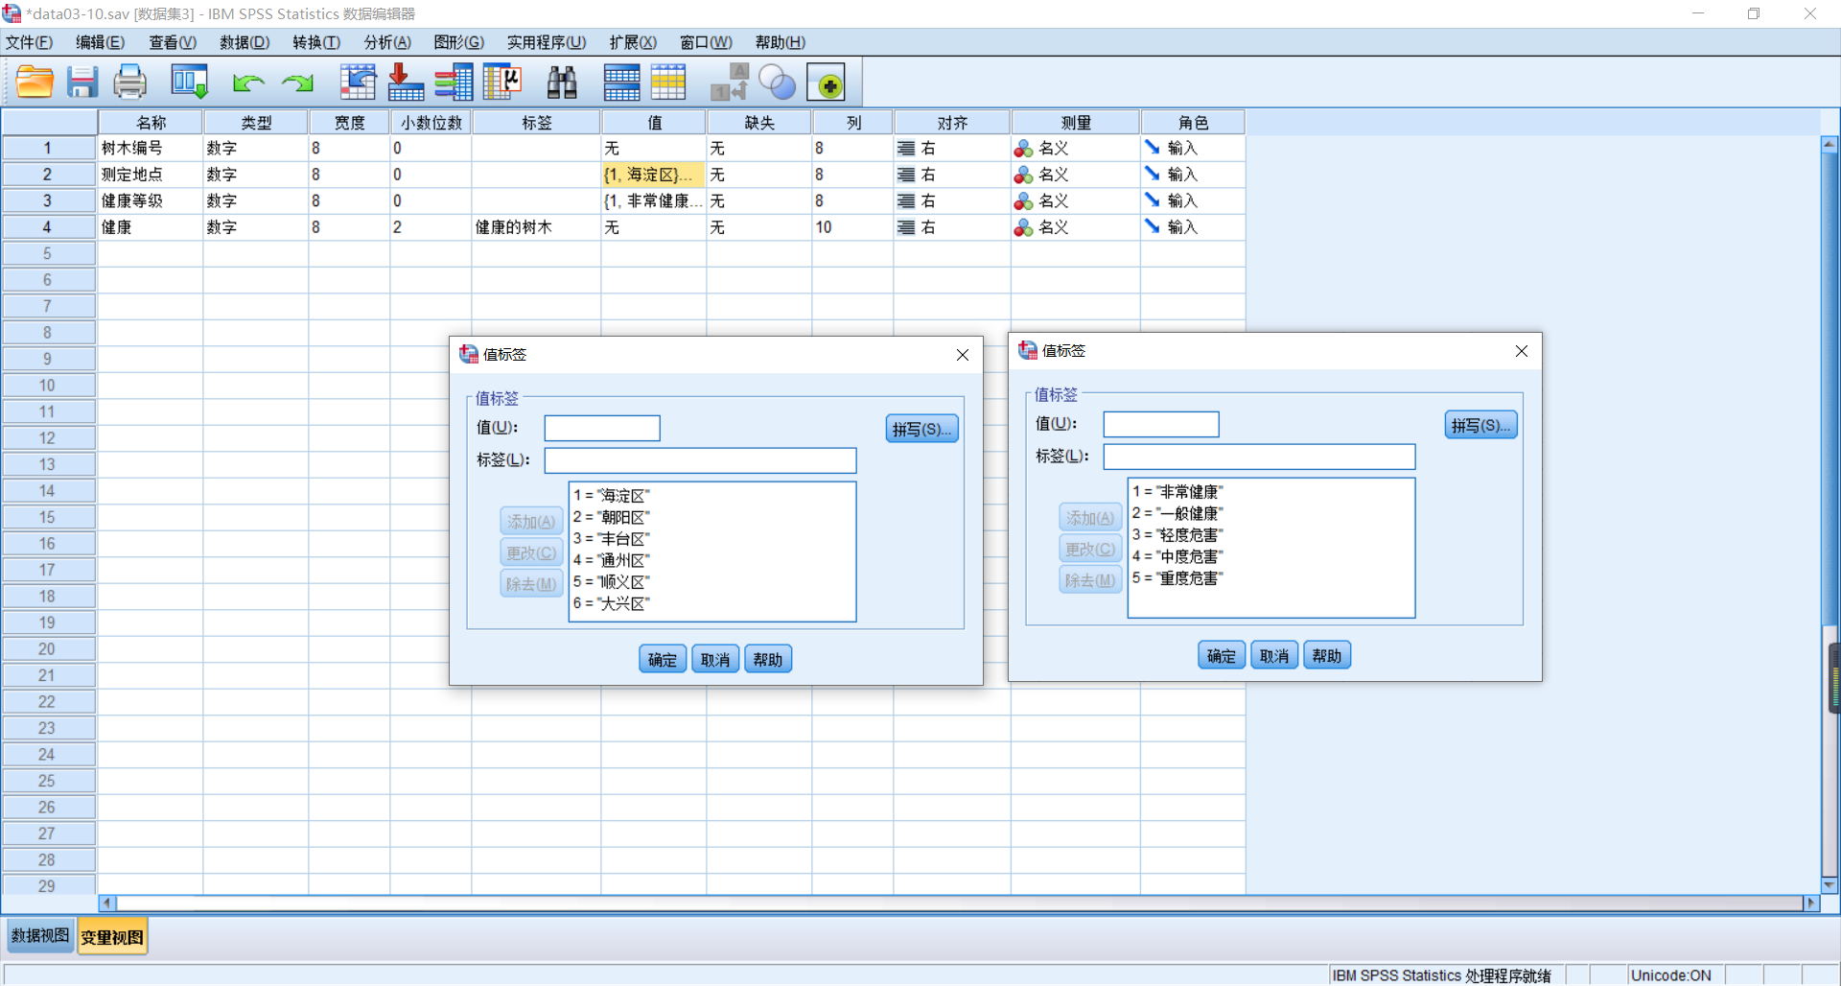Switch to 数据视图 tab
The width and height of the screenshot is (1841, 986).
(x=40, y=936)
